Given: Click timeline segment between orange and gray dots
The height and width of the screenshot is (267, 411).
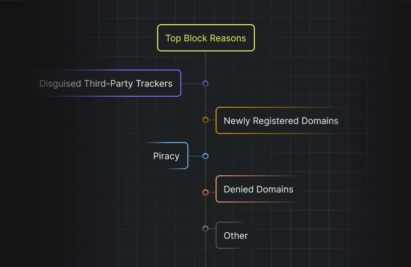Looking at the screenshot, I should coord(205,211).
